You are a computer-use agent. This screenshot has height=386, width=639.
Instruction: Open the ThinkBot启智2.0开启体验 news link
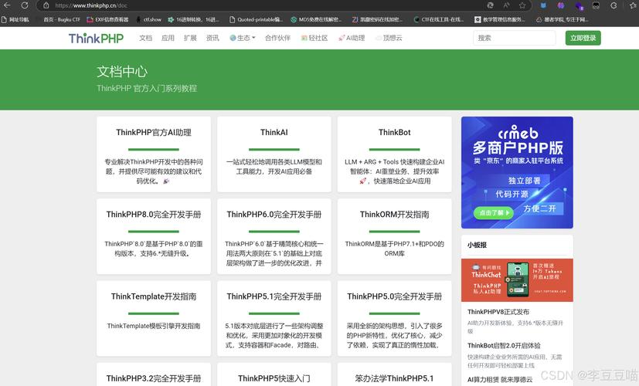coord(504,346)
